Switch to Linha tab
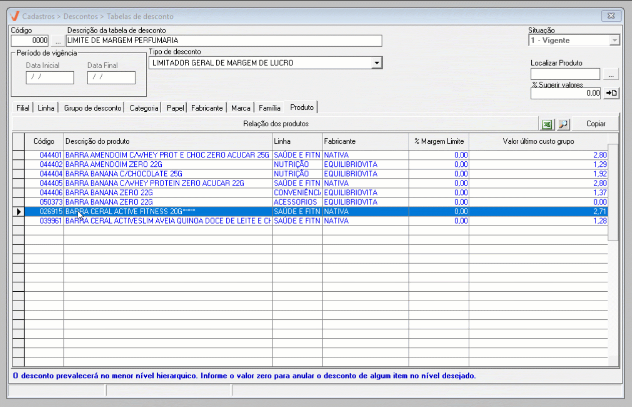Image resolution: width=632 pixels, height=407 pixels. point(46,108)
